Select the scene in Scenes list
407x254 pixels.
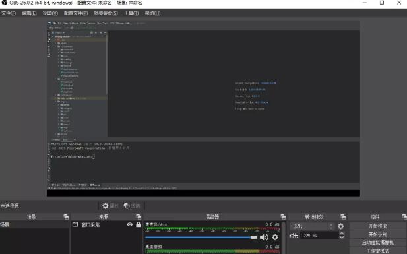[34, 224]
